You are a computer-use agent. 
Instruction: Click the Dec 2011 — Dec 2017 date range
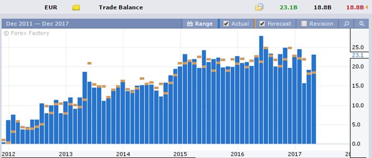click(37, 24)
